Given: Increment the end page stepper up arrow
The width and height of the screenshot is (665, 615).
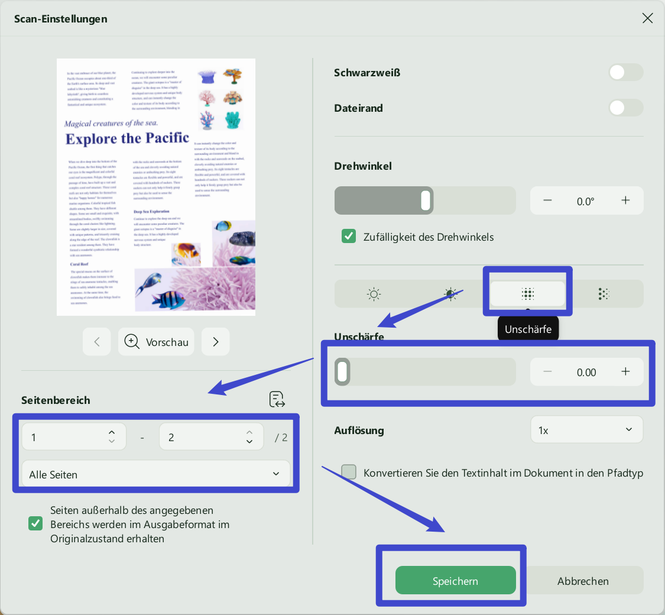Looking at the screenshot, I should coord(249,432).
